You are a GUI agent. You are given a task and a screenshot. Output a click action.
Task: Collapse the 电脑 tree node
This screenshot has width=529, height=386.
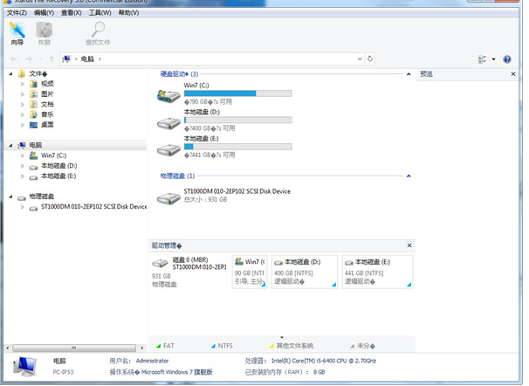click(10, 146)
